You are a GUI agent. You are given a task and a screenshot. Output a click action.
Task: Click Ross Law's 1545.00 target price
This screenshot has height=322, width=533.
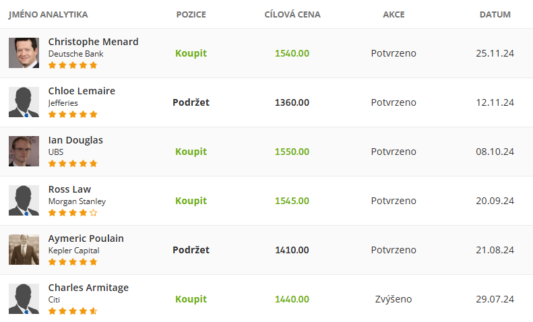click(x=292, y=201)
